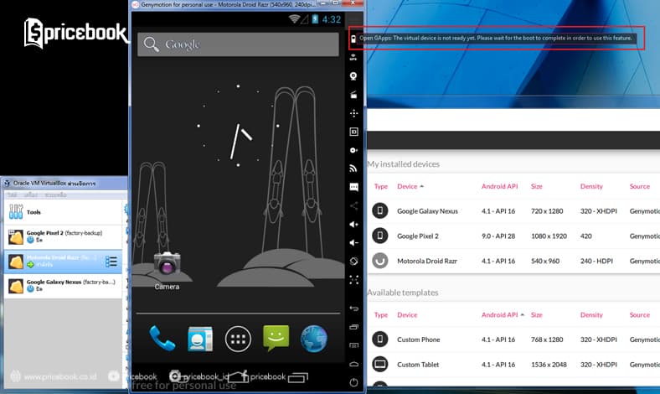This screenshot has height=394, width=660.
Task: Click the Power button icon in Genymotion toolbar
Action: coord(353,382)
